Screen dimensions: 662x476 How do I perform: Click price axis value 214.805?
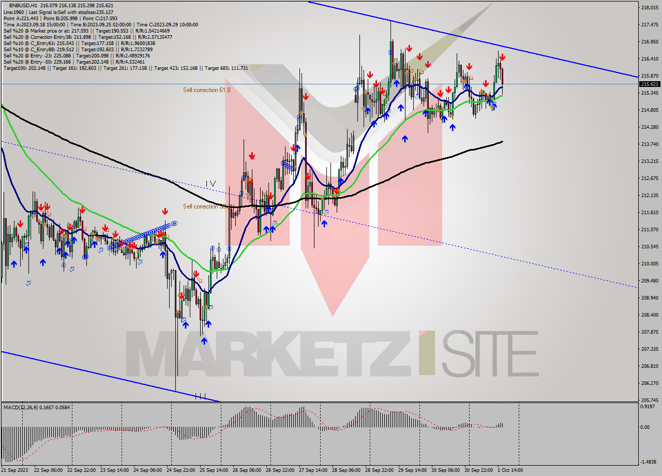coord(649,110)
